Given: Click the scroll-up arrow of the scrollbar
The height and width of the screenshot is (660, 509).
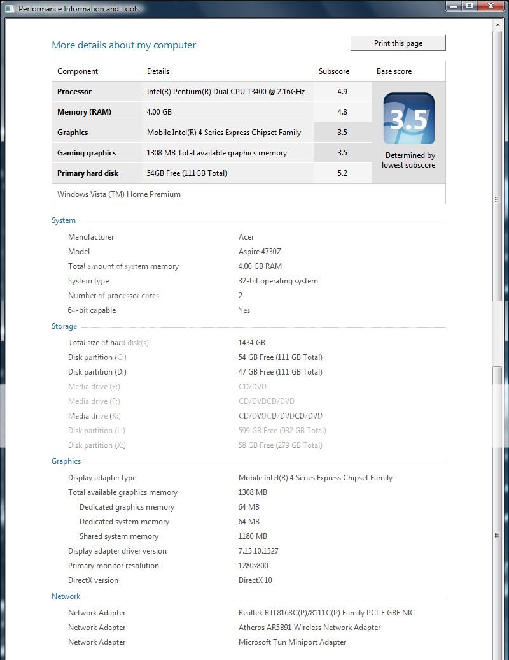Looking at the screenshot, I should (x=498, y=25).
